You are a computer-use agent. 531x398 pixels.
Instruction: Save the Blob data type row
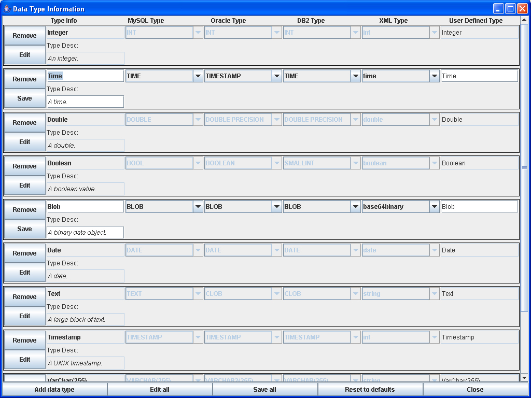(24, 229)
